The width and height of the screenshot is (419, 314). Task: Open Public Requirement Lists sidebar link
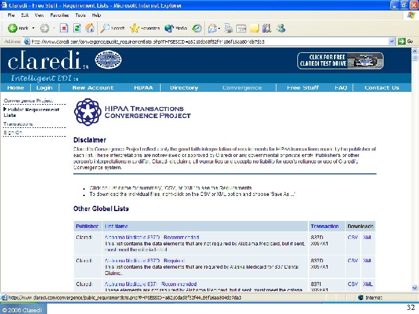[x=31, y=112]
